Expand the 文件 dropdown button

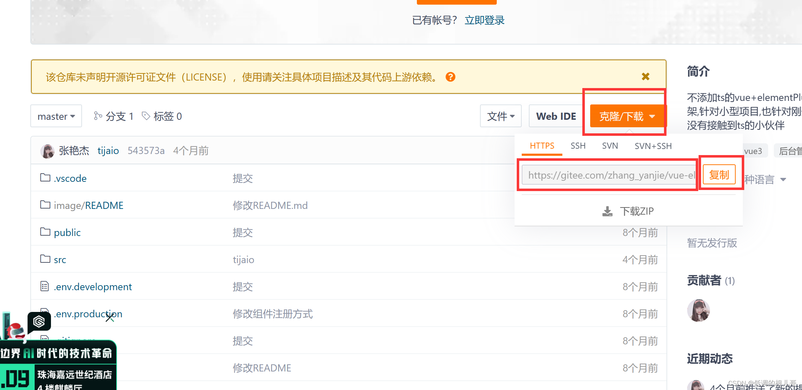click(501, 116)
